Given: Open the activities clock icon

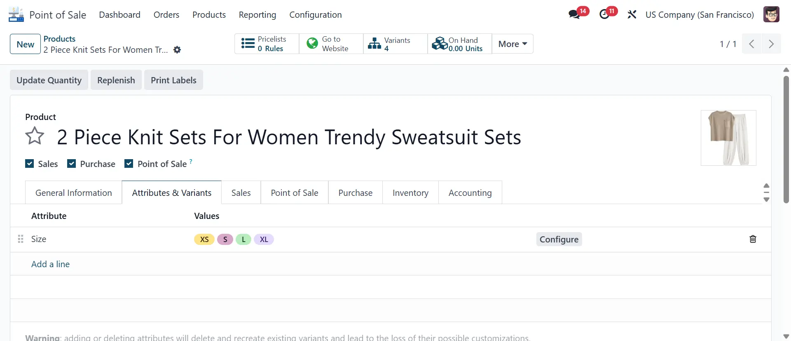Looking at the screenshot, I should [x=604, y=15].
